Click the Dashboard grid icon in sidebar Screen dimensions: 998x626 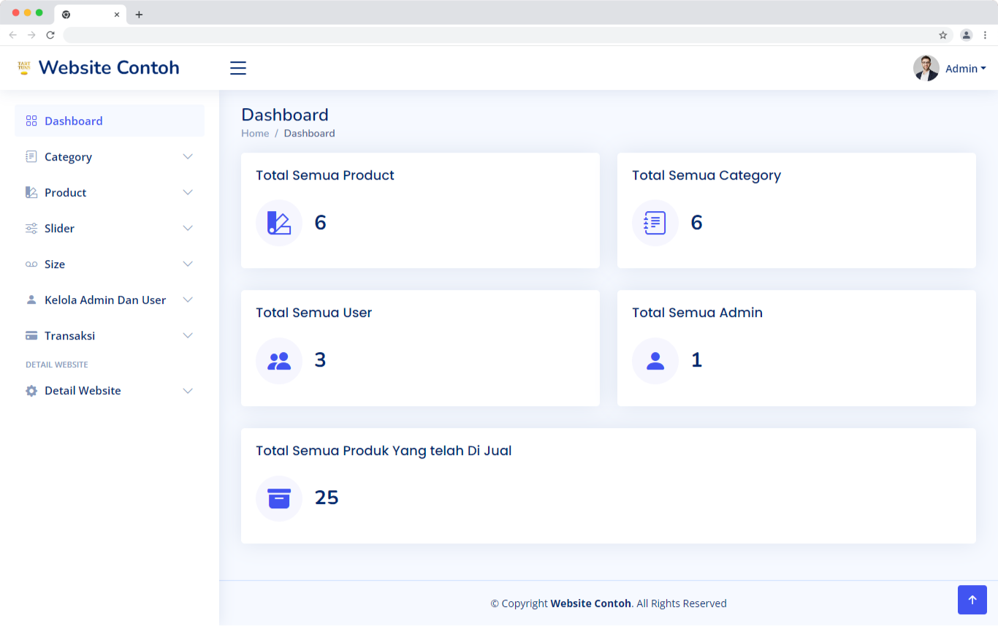[31, 121]
